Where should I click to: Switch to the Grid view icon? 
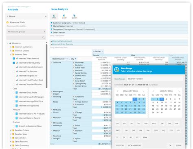tap(54, 16)
